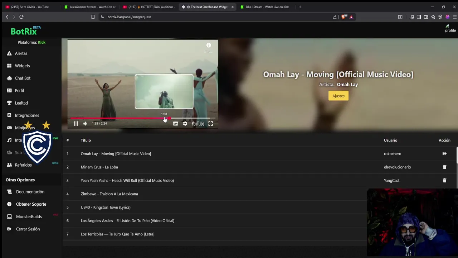The width and height of the screenshot is (458, 258).
Task: Open Referidos in the sidebar
Action: pyautogui.click(x=23, y=165)
